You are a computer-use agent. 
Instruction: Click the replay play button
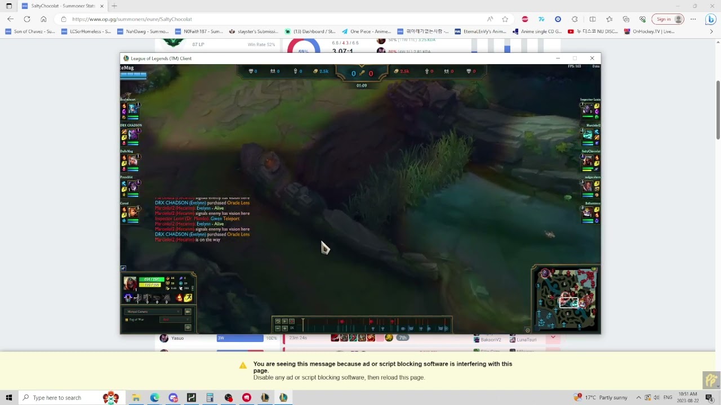coord(284,321)
